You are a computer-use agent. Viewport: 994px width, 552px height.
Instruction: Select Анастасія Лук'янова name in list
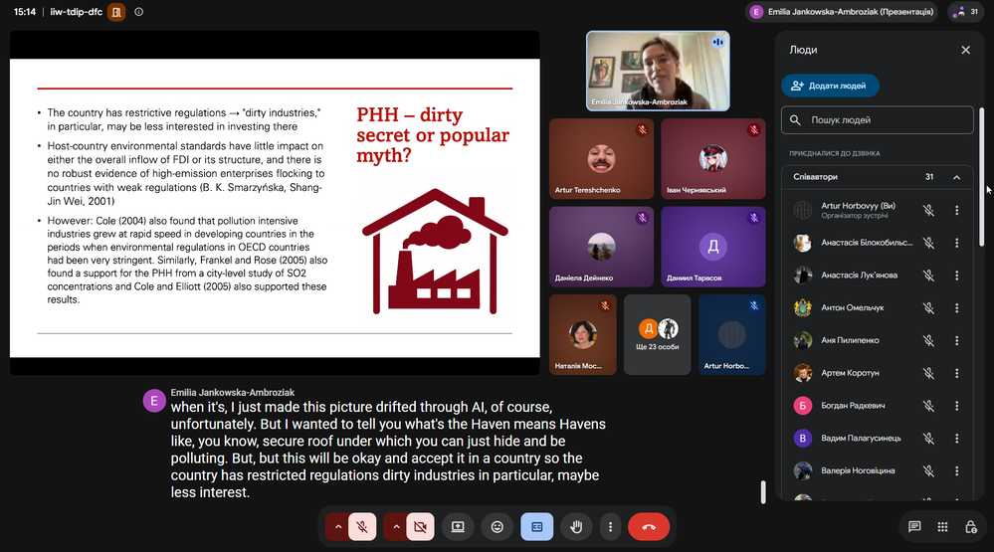(859, 276)
